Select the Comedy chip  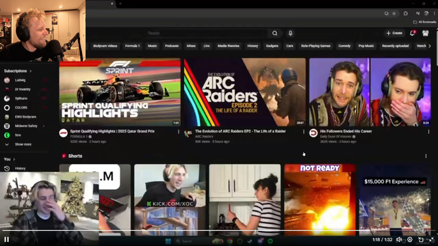(x=344, y=46)
